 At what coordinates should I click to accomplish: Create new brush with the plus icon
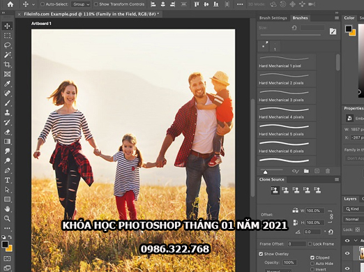pyautogui.click(x=317, y=171)
